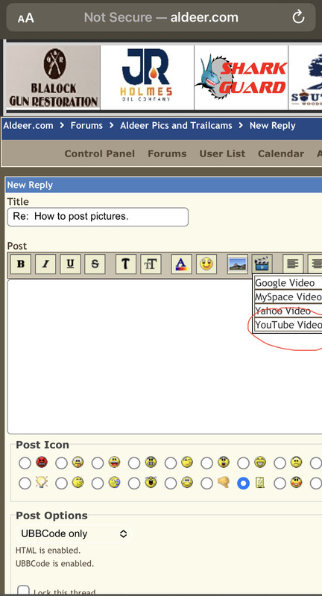Select the frowning smiley post icon
This screenshot has height=596, width=322.
coord(280,463)
